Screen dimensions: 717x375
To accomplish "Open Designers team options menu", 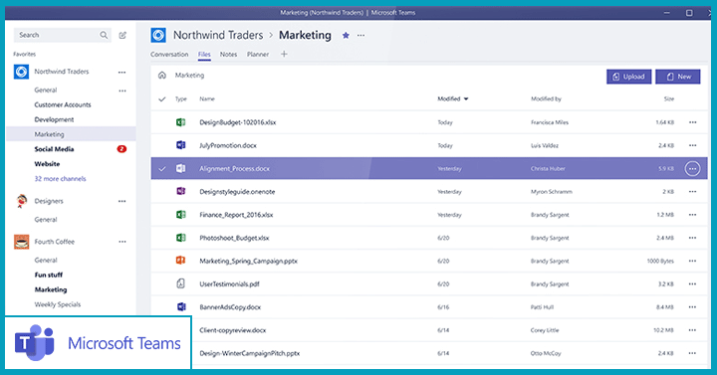I will tap(122, 201).
